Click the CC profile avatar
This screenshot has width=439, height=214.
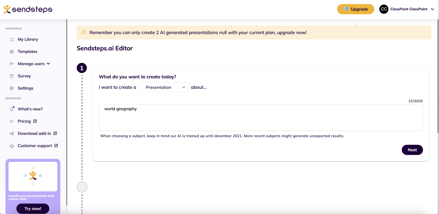(x=384, y=9)
